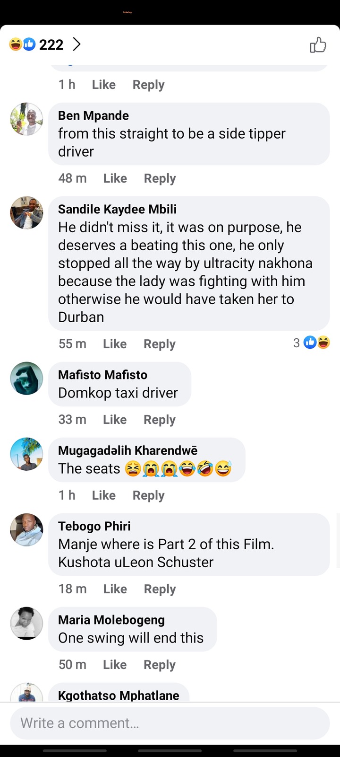Reply to Mugagadəlih Kharendwē's seats comment

point(148,495)
